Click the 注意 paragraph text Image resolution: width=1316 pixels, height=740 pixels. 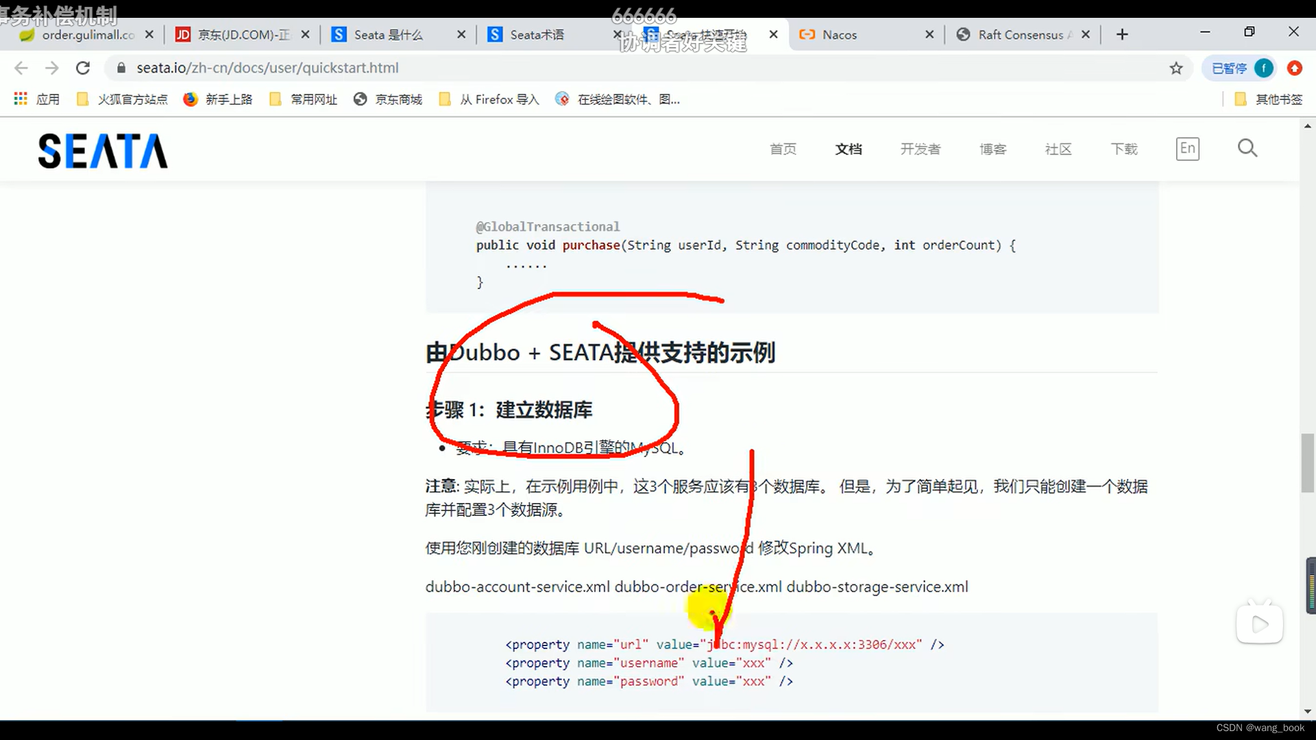pos(786,498)
